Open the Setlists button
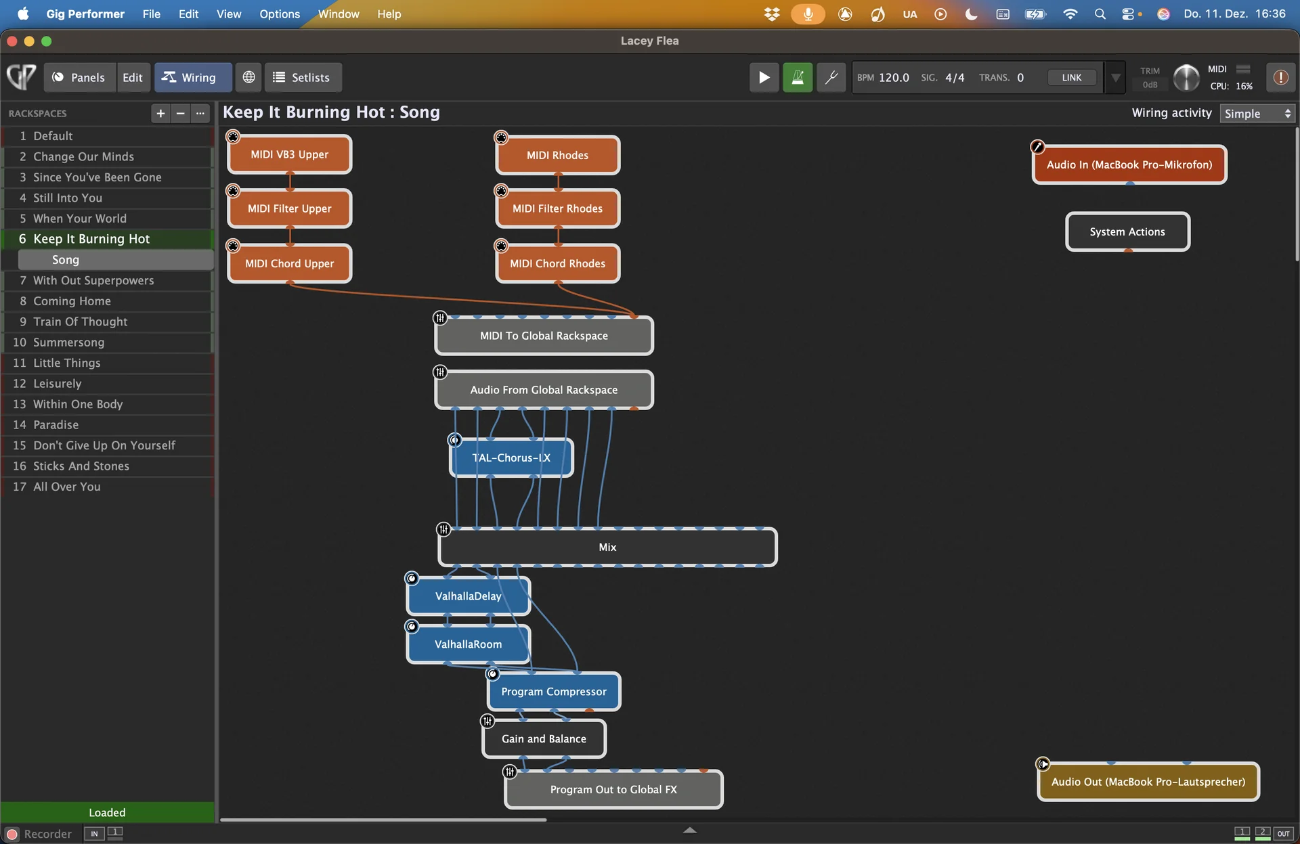The image size is (1300, 844). (x=303, y=77)
